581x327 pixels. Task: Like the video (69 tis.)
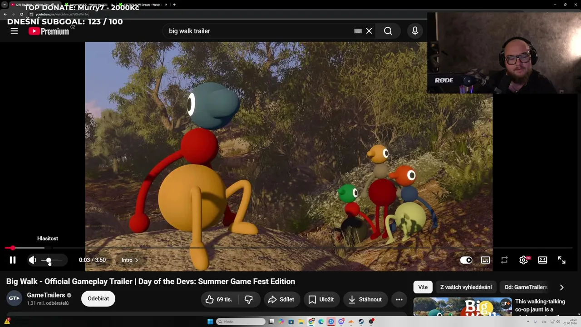click(x=218, y=299)
